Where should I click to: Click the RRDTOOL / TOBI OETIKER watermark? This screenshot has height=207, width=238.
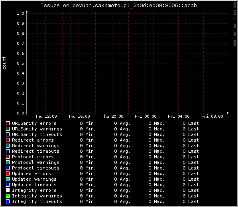click(235, 24)
